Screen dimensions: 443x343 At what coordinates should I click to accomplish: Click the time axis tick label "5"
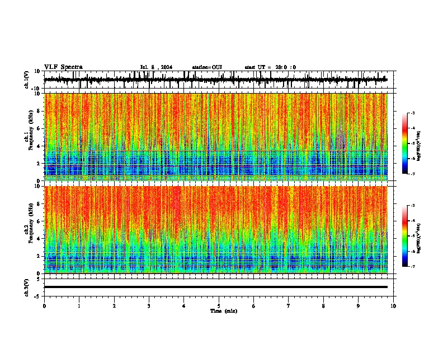[219, 306]
